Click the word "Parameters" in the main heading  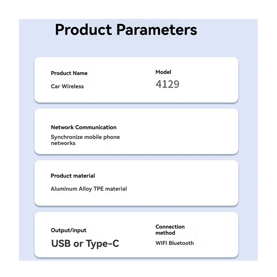pos(157,29)
